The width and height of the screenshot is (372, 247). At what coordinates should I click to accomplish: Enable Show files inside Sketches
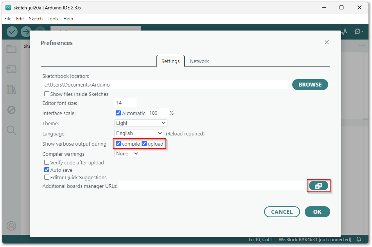click(x=47, y=94)
